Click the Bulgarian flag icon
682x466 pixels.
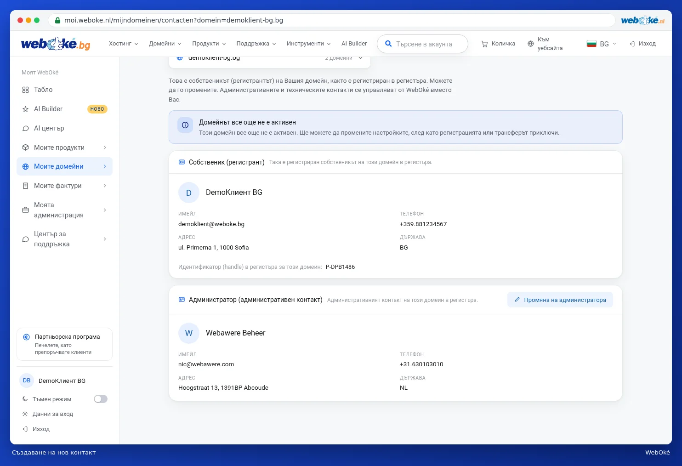[x=591, y=44]
